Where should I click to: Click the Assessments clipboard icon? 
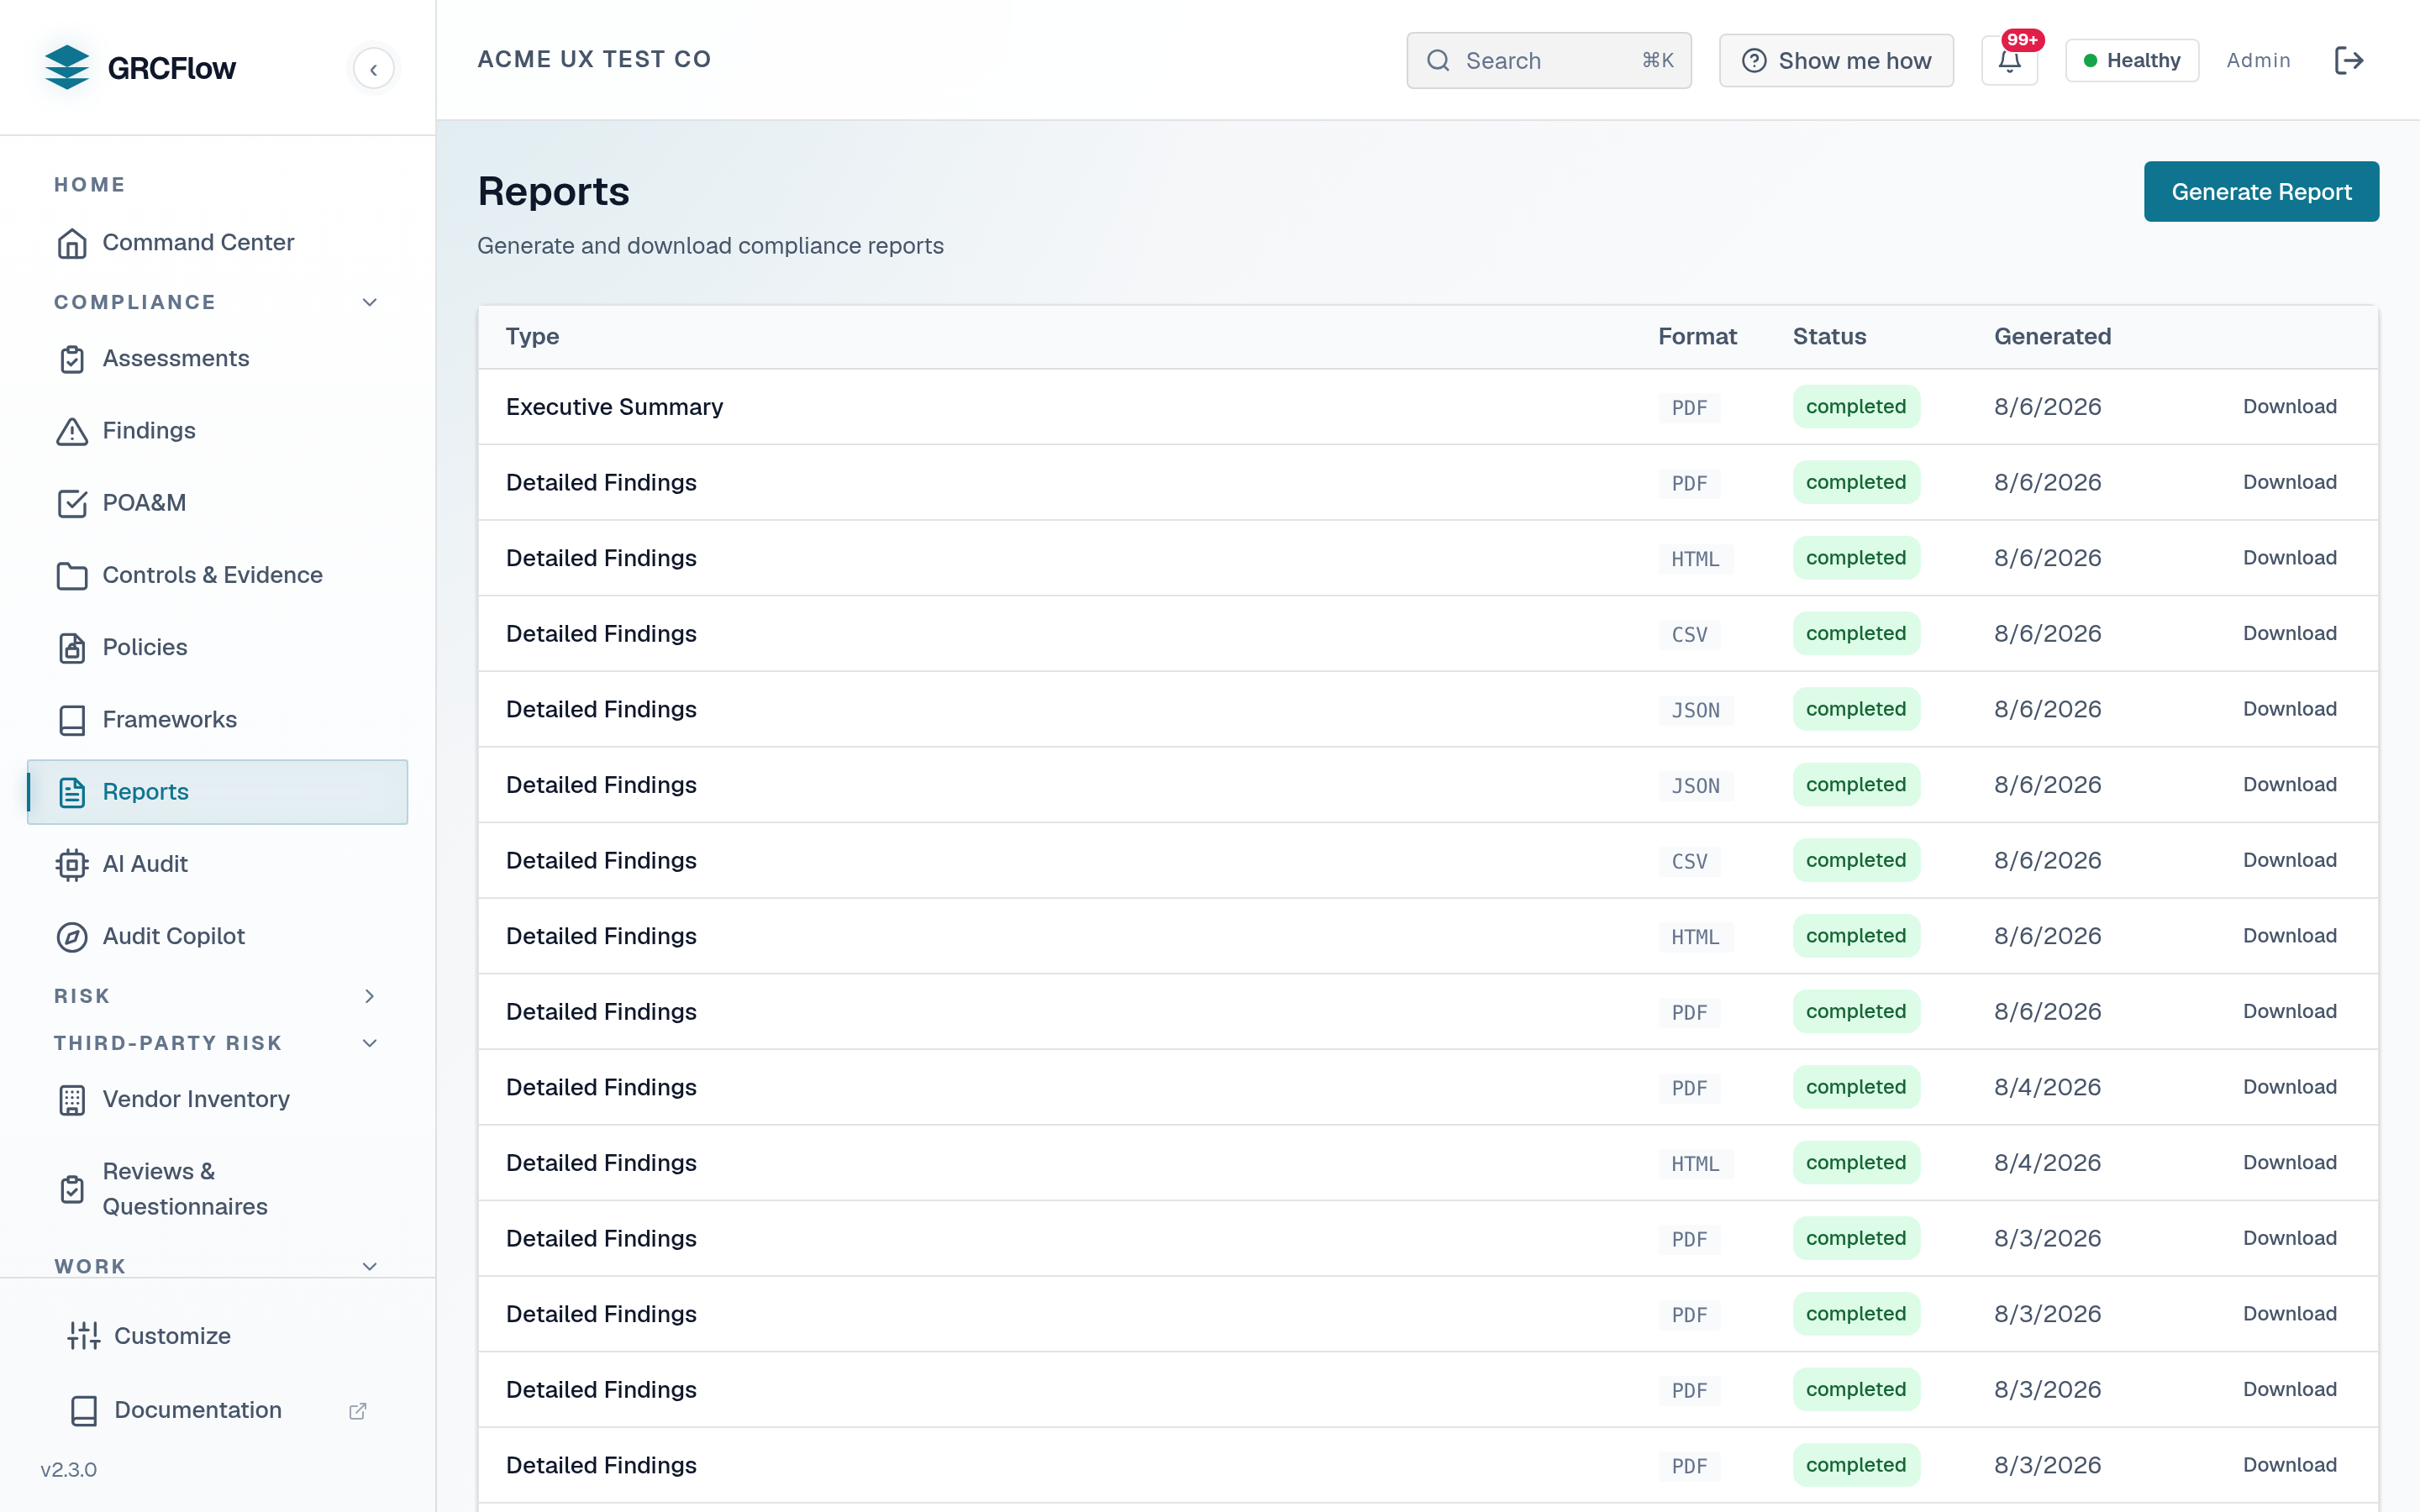[x=72, y=359]
